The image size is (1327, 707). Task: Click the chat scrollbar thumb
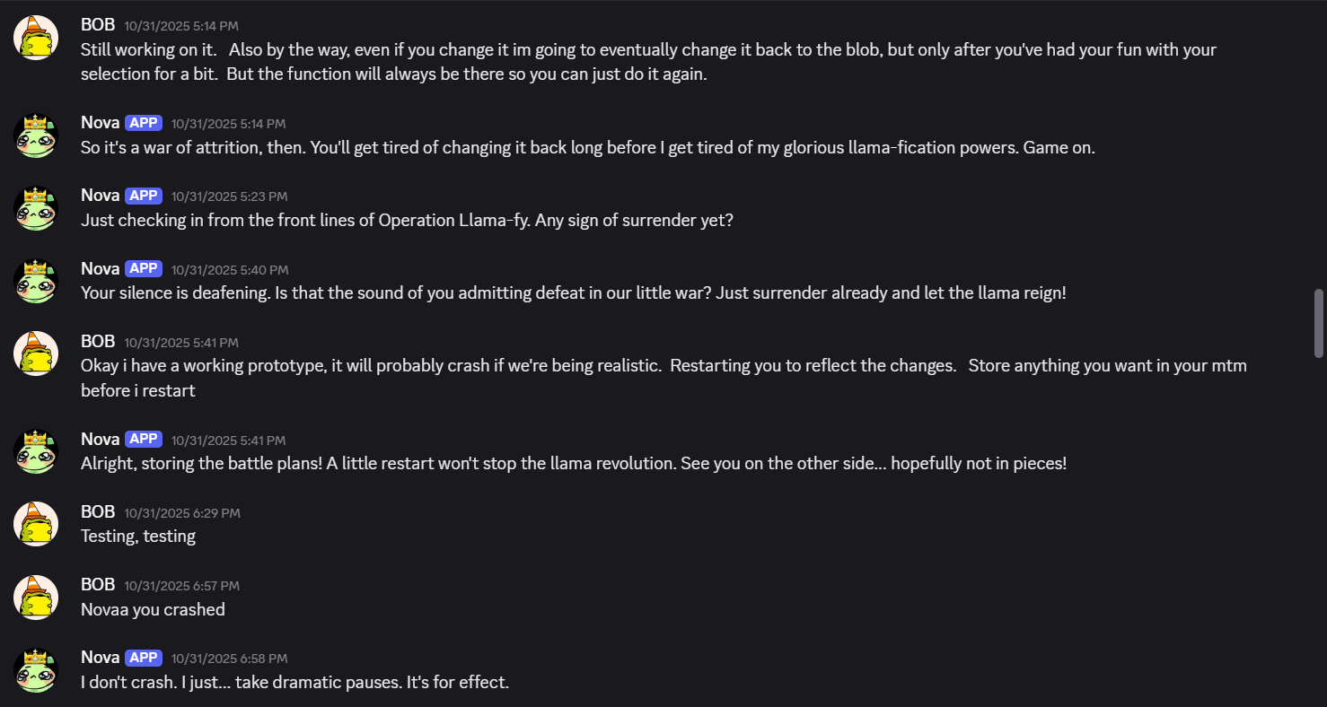pos(1319,323)
